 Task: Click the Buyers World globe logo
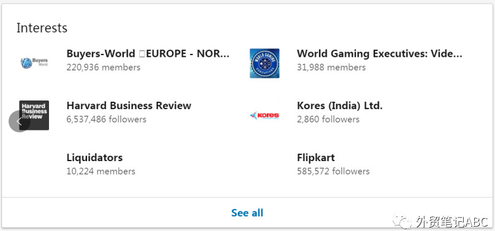coord(34,63)
